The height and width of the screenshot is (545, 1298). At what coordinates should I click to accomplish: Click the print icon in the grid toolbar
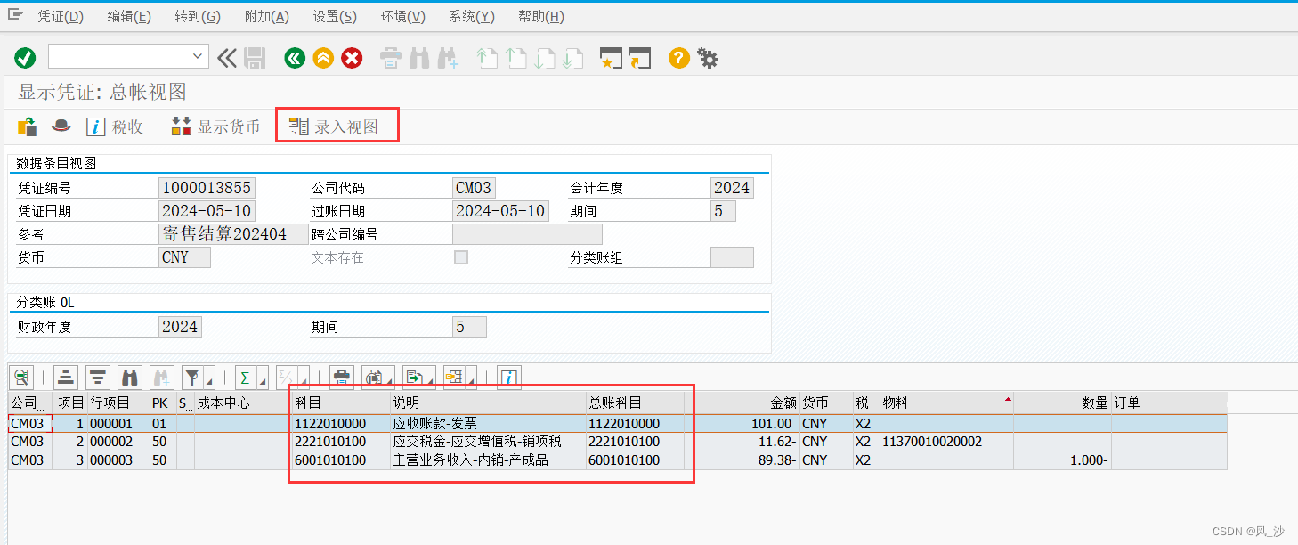point(341,377)
